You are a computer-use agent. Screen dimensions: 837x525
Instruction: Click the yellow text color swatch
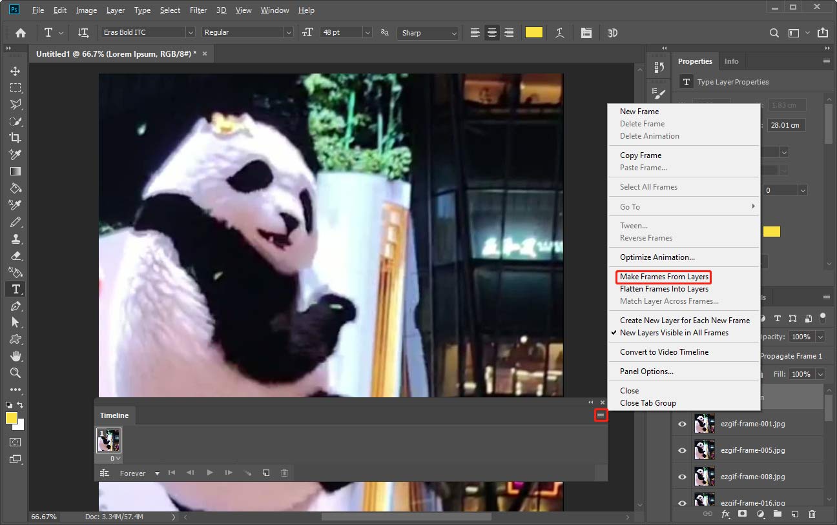tap(533, 33)
